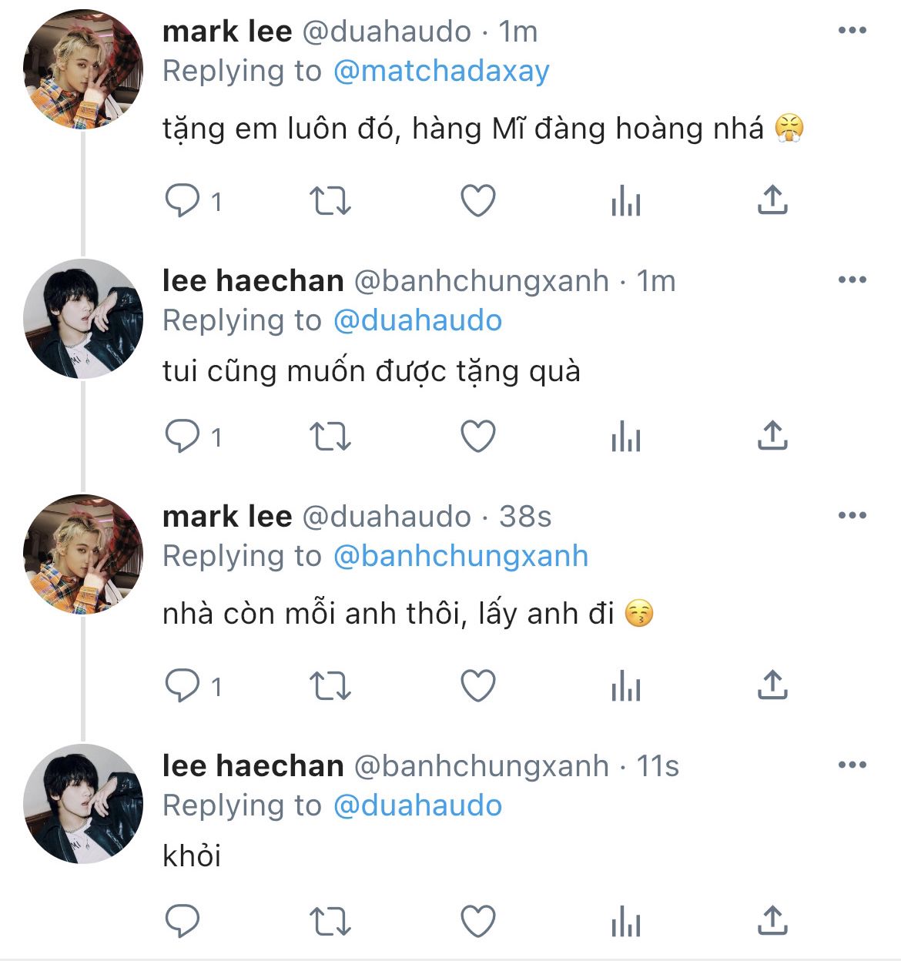Click the 'mark lee' name on the 38s tweet

point(227,517)
